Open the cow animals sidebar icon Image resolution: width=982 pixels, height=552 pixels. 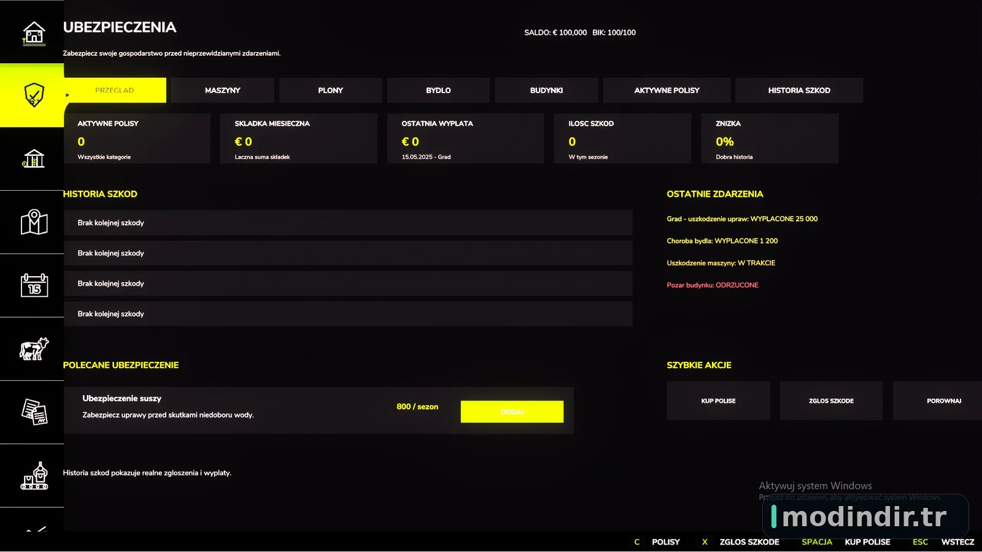tap(34, 348)
